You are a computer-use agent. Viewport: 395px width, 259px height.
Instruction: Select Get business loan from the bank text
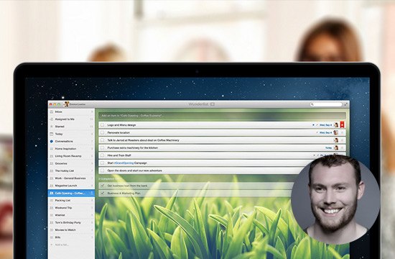[127, 186]
